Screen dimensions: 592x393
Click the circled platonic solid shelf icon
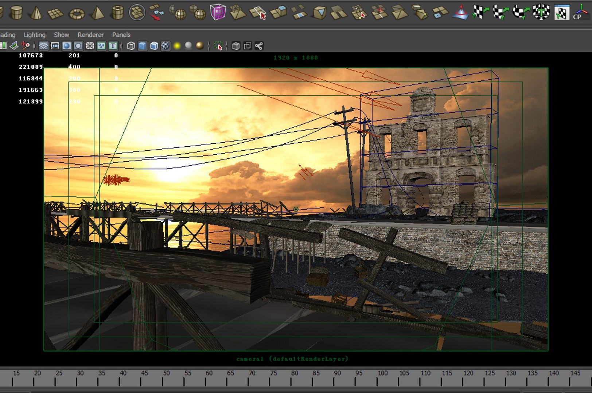137,12
